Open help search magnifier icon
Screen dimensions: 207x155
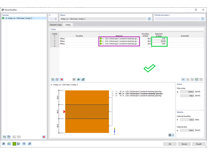point(4,144)
